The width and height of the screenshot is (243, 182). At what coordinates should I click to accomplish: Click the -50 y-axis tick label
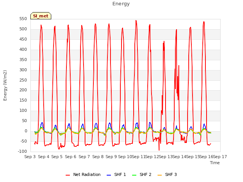(x=24, y=141)
